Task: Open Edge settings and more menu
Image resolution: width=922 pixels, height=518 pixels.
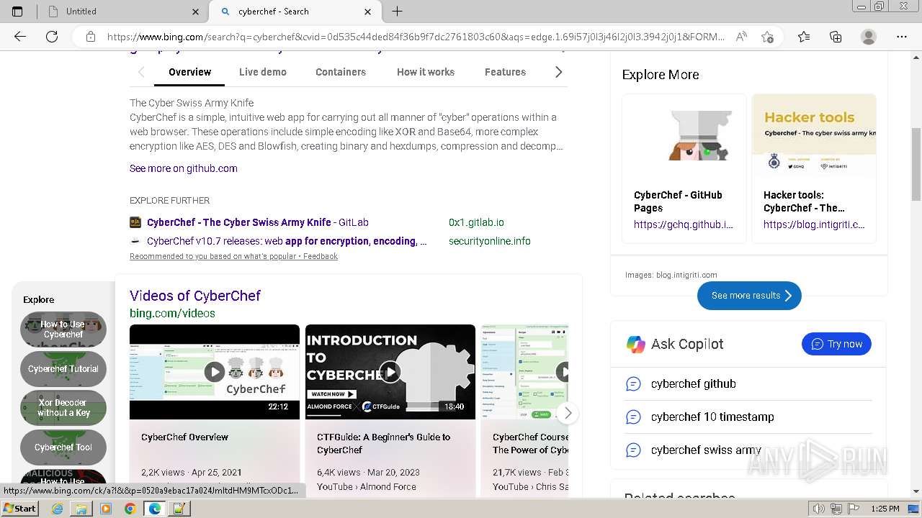Action: pos(902,37)
